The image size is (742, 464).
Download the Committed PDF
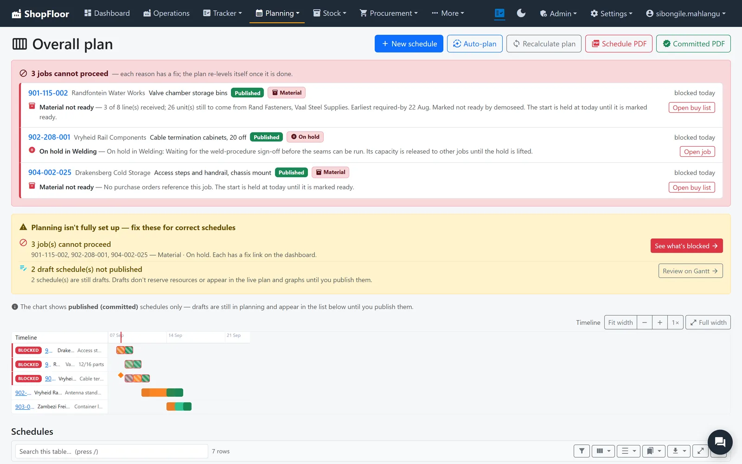(693, 44)
